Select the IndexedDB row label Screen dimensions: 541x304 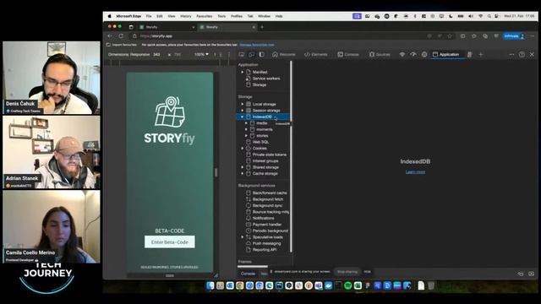[x=262, y=117]
